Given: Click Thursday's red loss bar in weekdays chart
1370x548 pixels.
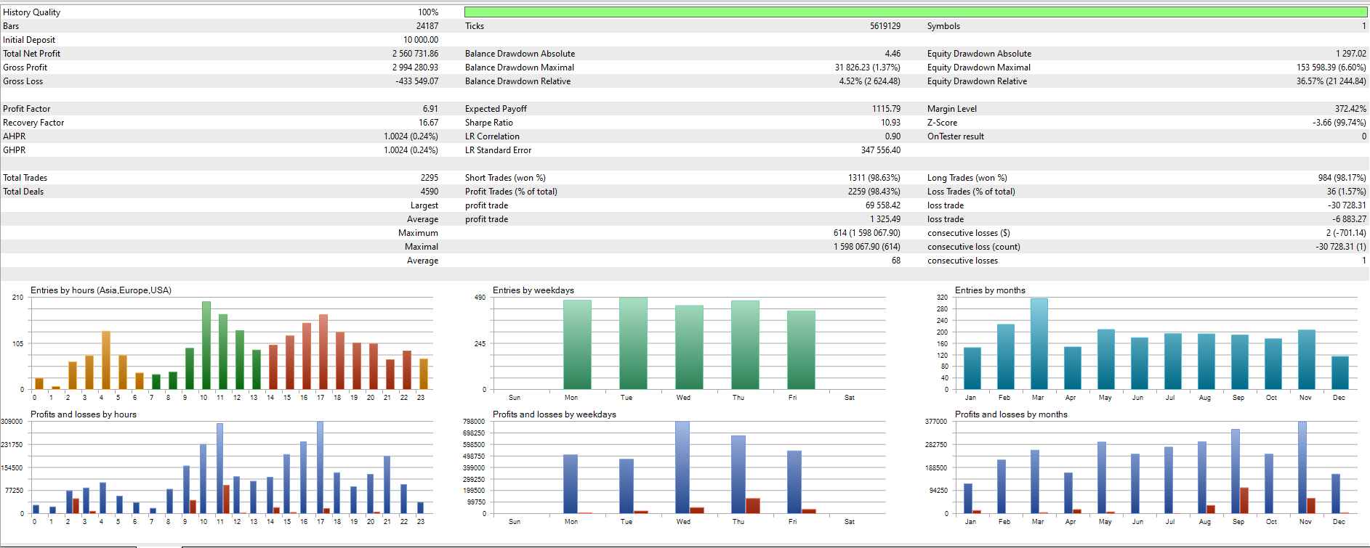Looking at the screenshot, I should pos(753,505).
